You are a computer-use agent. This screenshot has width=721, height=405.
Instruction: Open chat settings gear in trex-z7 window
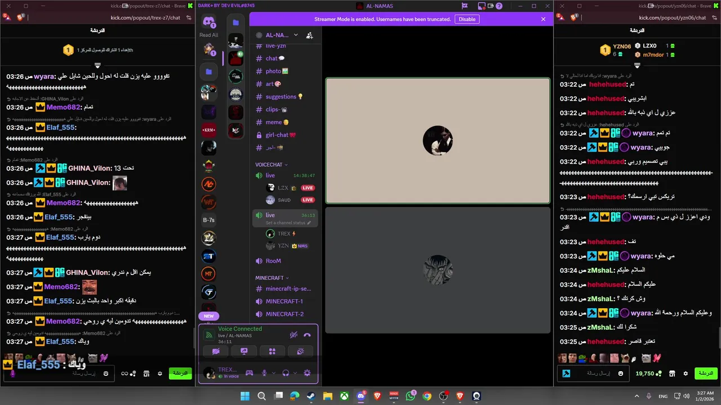160,373
